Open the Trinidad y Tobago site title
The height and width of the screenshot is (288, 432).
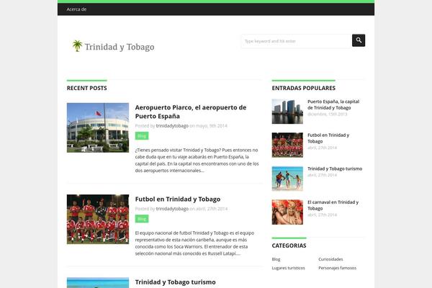pos(120,47)
